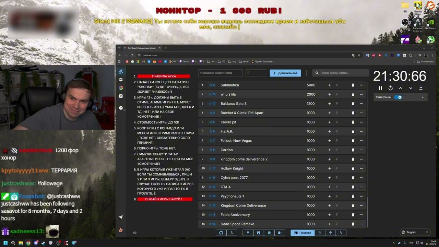439x247 pixels.
Task: Focus the Поиск среди лотов search box
Action: (x=340, y=73)
